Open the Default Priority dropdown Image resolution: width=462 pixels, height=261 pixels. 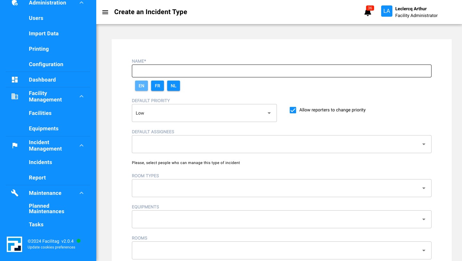[204, 113]
